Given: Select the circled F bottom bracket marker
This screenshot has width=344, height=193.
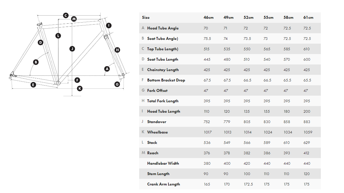Looking at the screenshot, I should (x=77, y=80).
